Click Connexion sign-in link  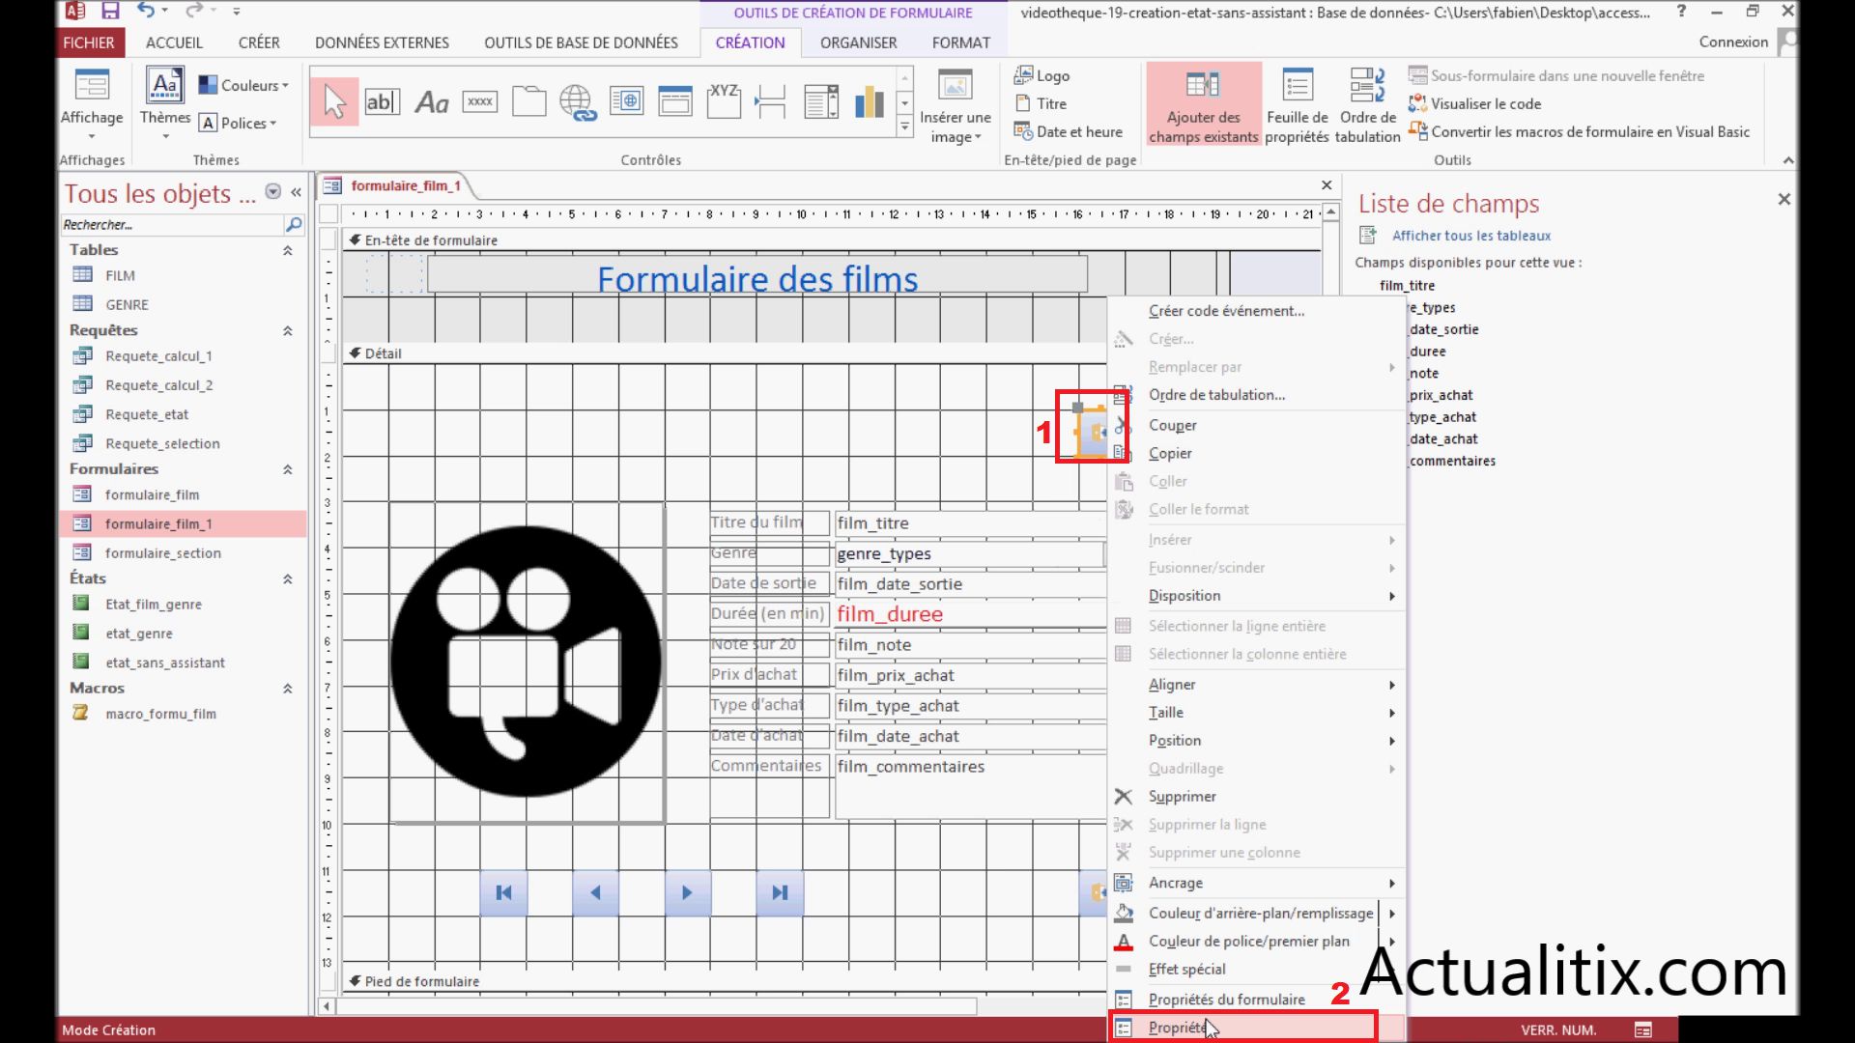click(x=1733, y=42)
